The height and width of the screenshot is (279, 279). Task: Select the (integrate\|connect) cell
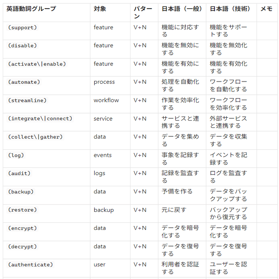(x=40, y=119)
